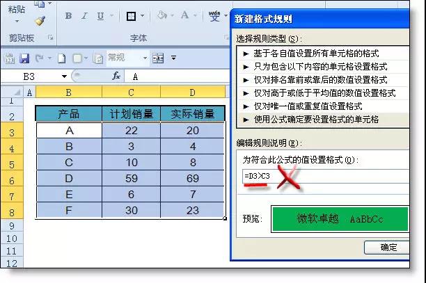Viewport: 426px width, 283px height.
Task: Create a new blank document from the toolbar
Action: [x=61, y=58]
